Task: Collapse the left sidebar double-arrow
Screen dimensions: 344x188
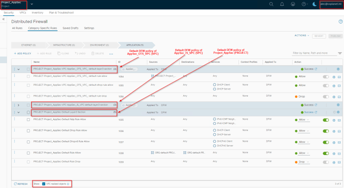Action: click(x=3, y=19)
